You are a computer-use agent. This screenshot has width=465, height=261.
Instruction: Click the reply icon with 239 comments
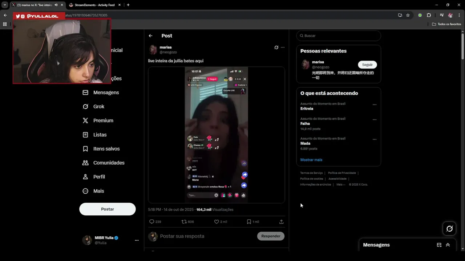(152, 221)
